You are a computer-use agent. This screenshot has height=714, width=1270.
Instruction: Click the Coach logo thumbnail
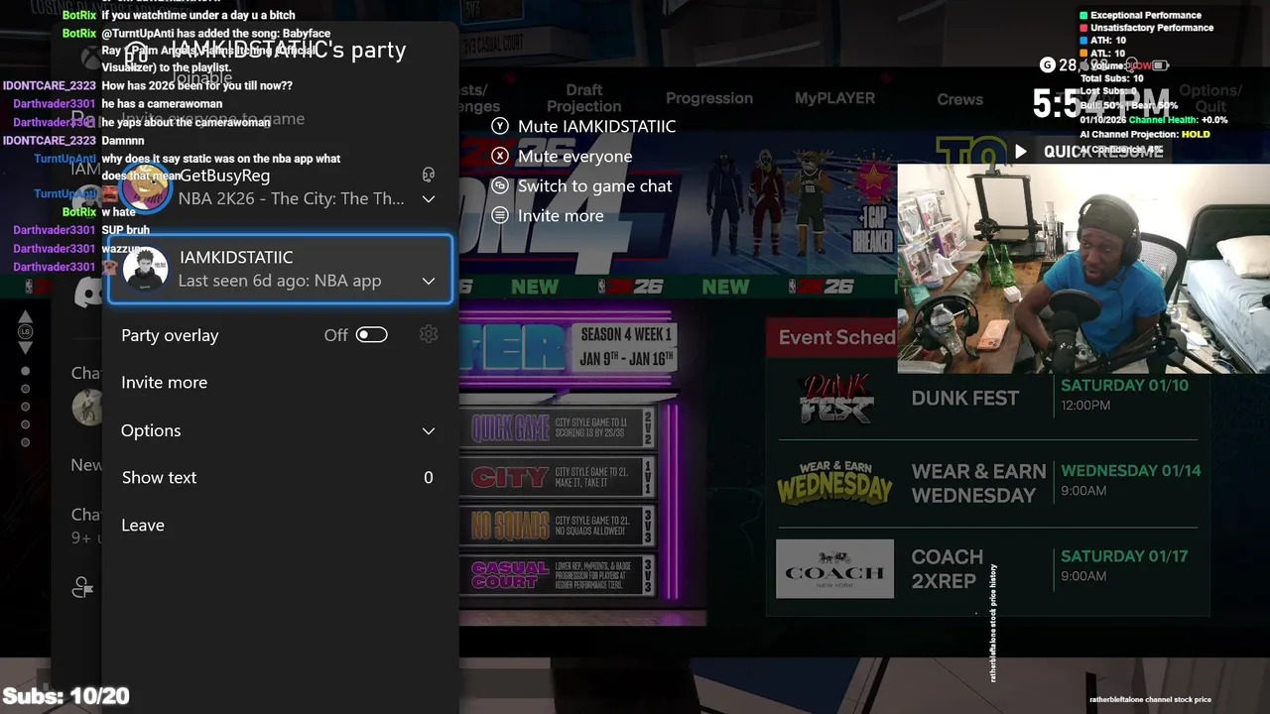(834, 569)
